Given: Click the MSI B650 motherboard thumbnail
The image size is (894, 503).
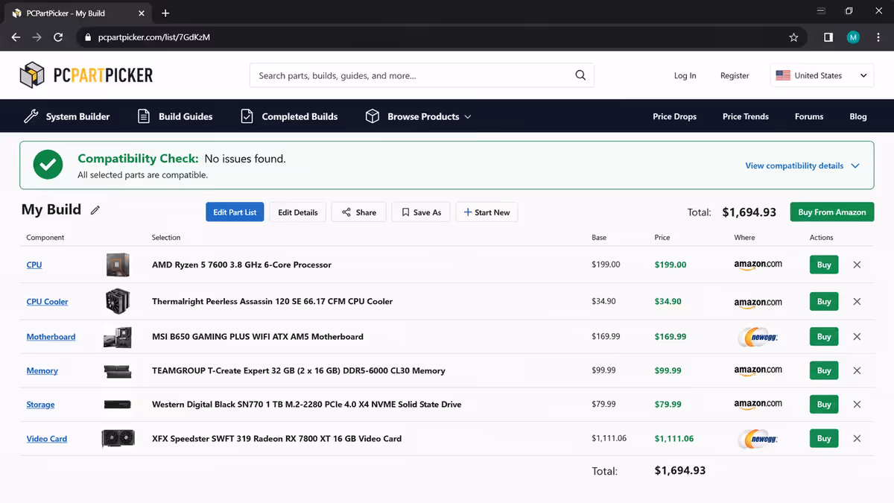Looking at the screenshot, I should coord(118,337).
